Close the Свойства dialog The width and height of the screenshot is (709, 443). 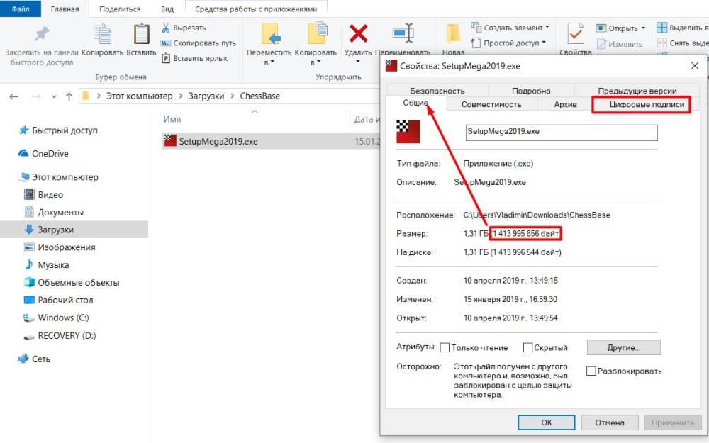695,66
